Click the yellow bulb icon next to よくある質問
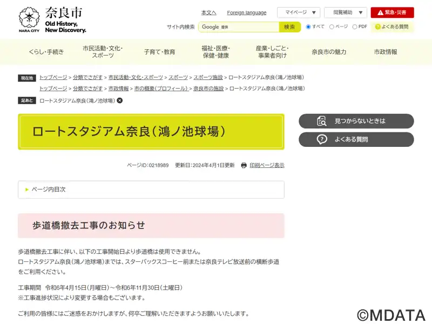432x324 pixels. [x=377, y=26]
